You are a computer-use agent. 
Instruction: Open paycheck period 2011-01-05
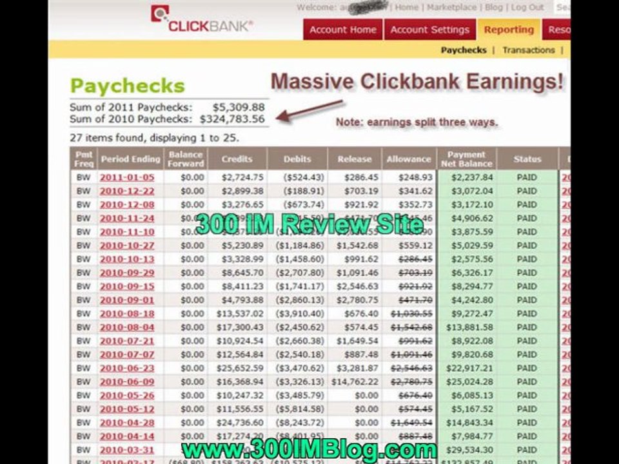(127, 178)
